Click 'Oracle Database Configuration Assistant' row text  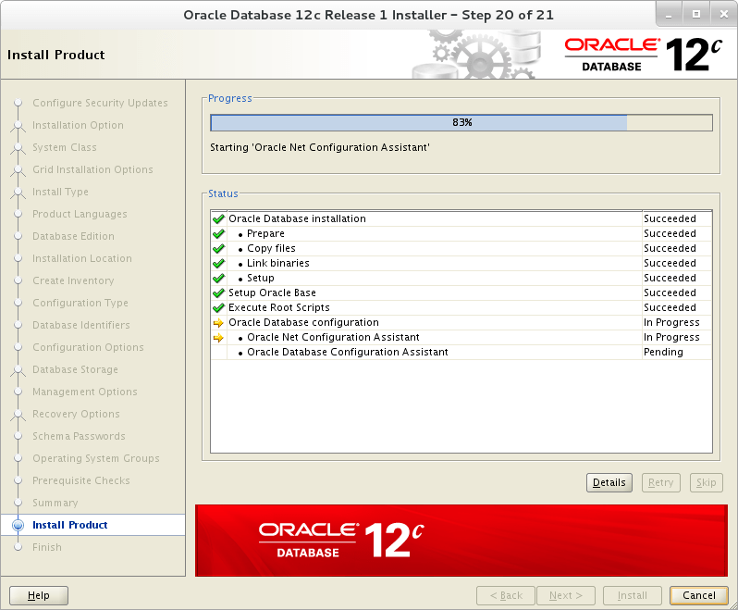(x=348, y=353)
